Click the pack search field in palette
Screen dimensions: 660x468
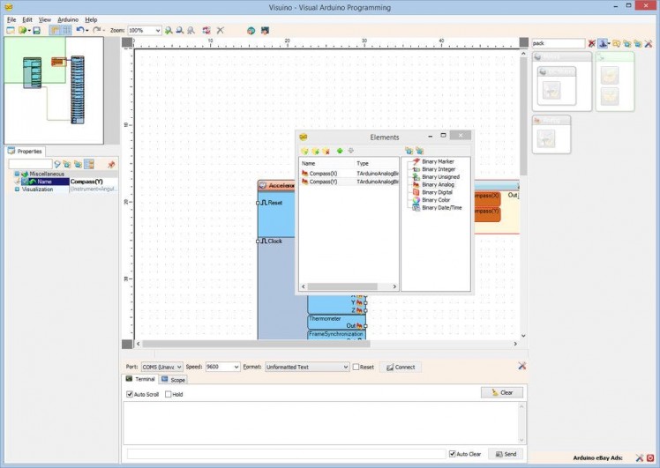point(559,43)
